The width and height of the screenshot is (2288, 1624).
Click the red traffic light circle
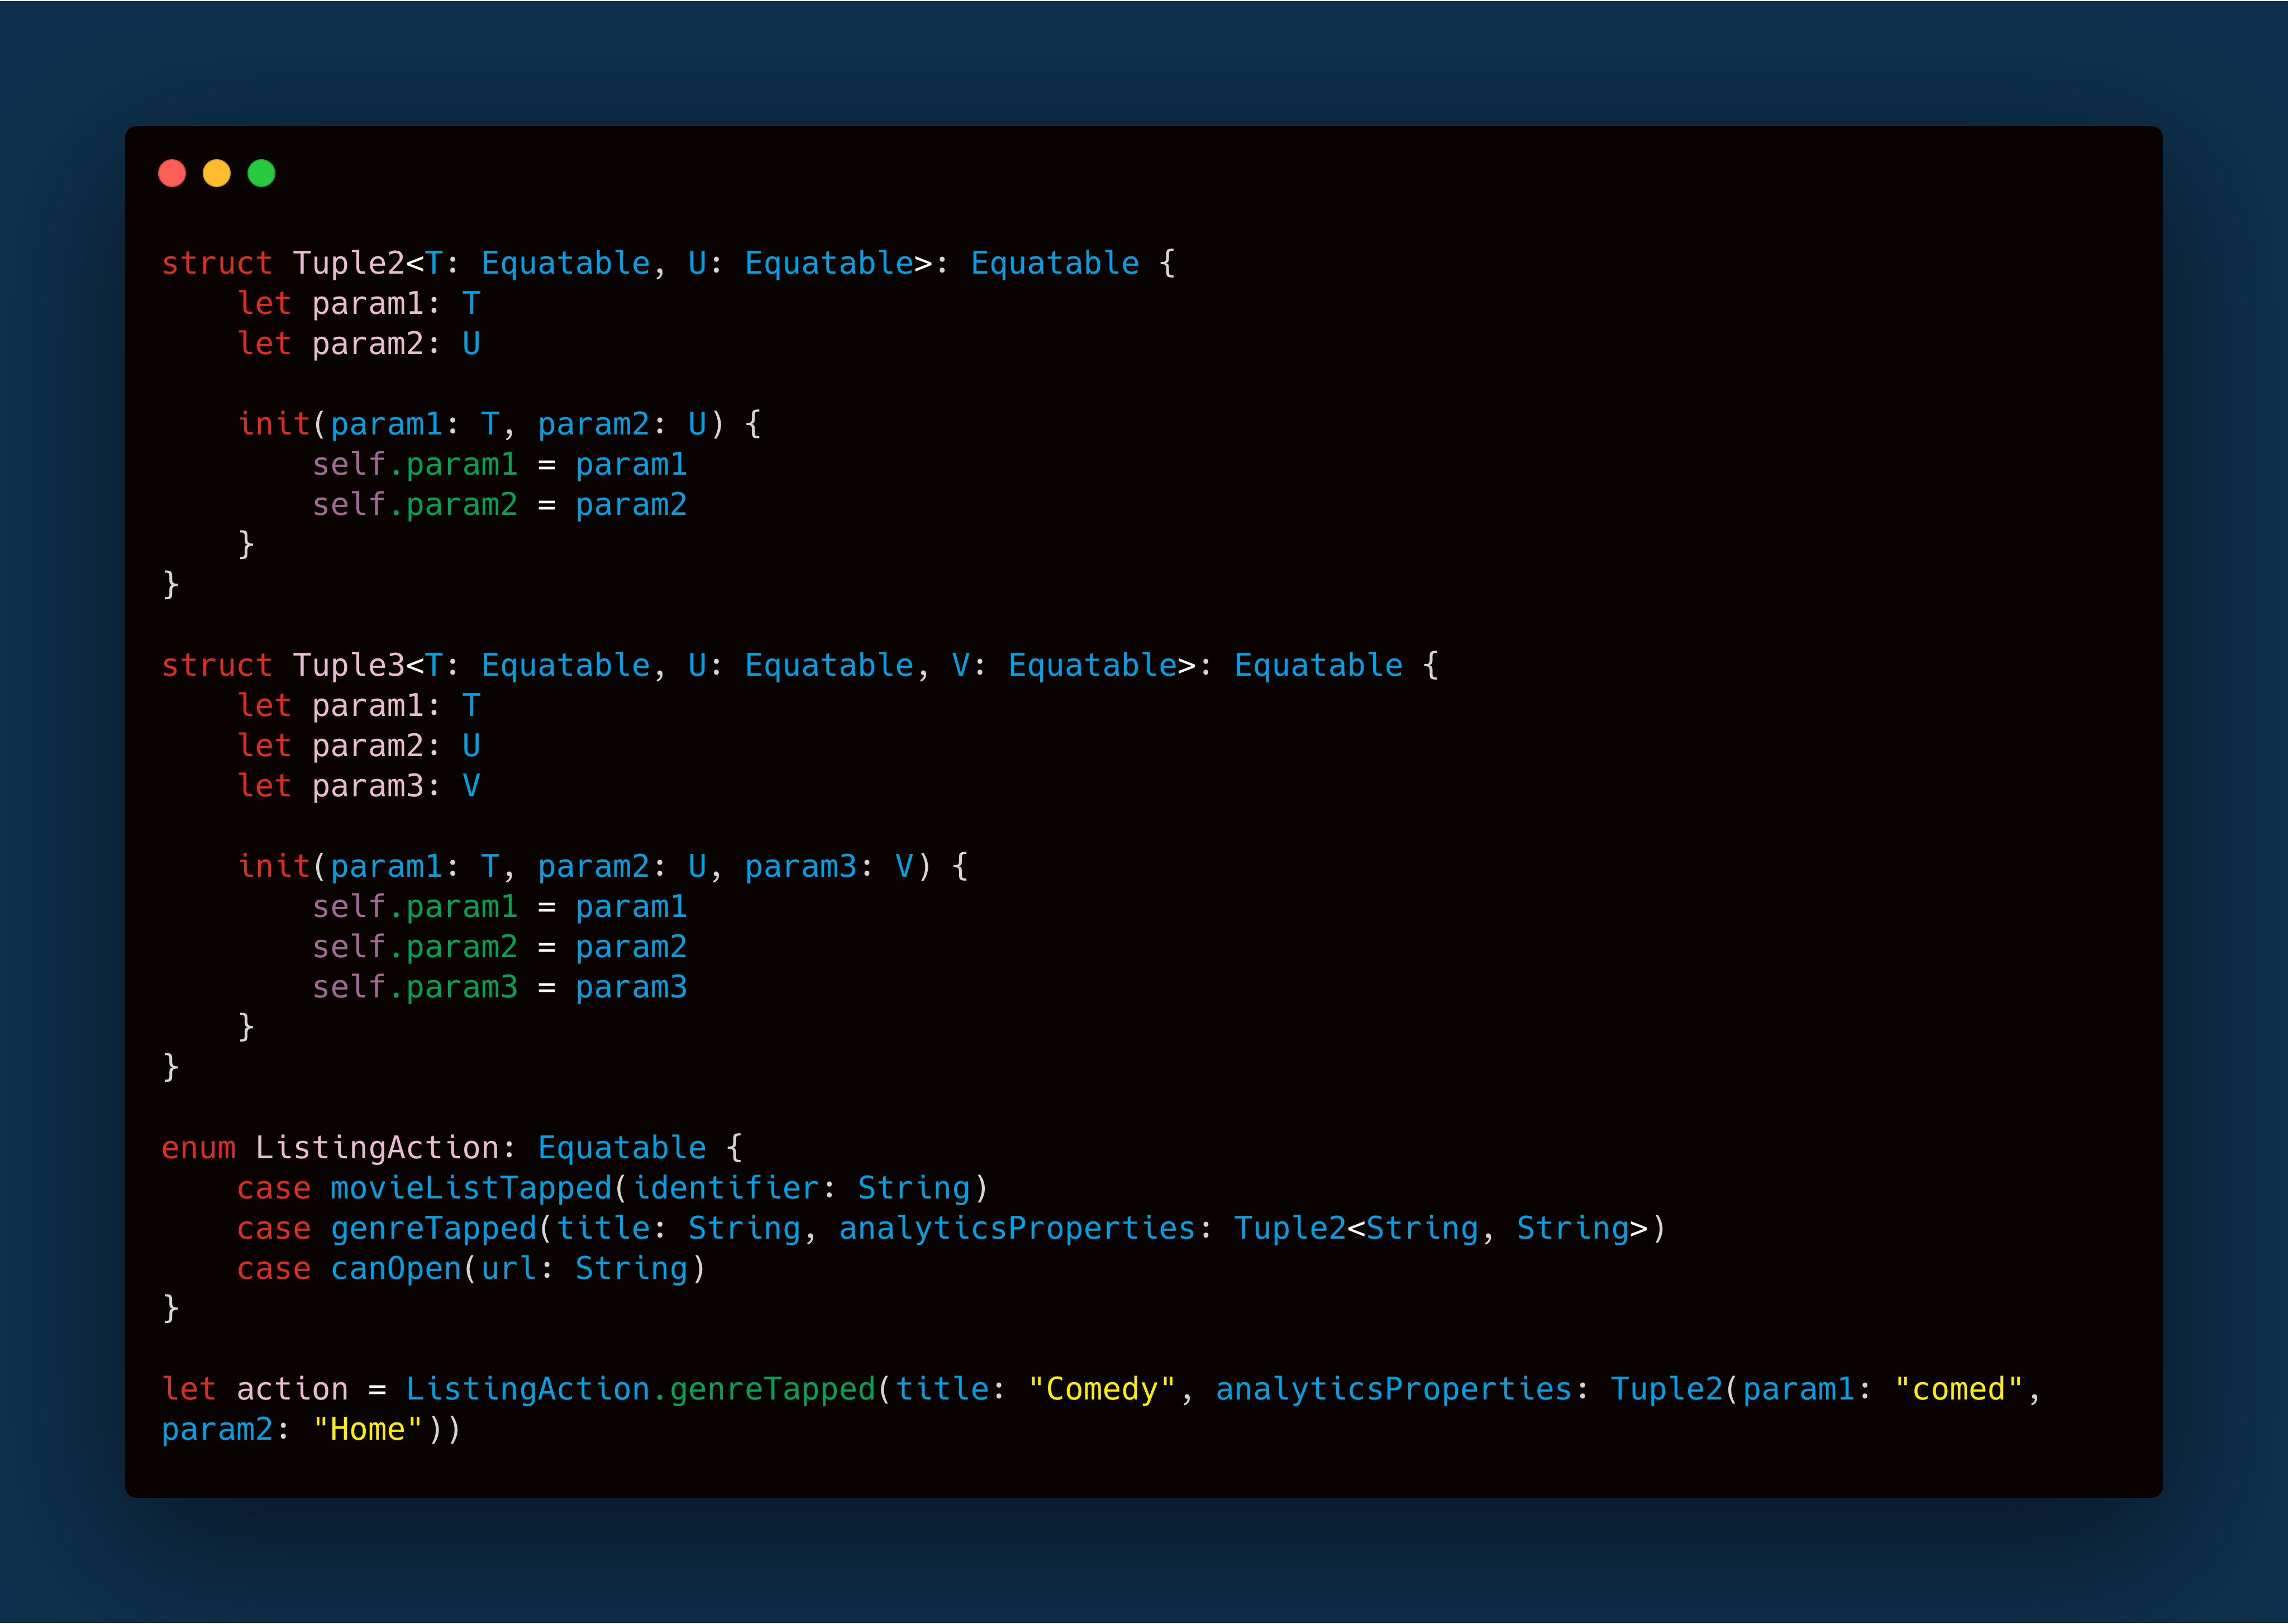point(173,173)
